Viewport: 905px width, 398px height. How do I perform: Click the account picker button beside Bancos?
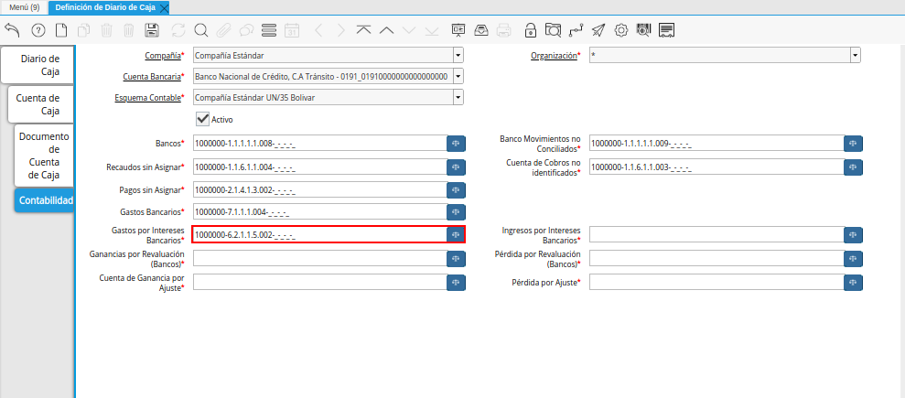point(456,144)
